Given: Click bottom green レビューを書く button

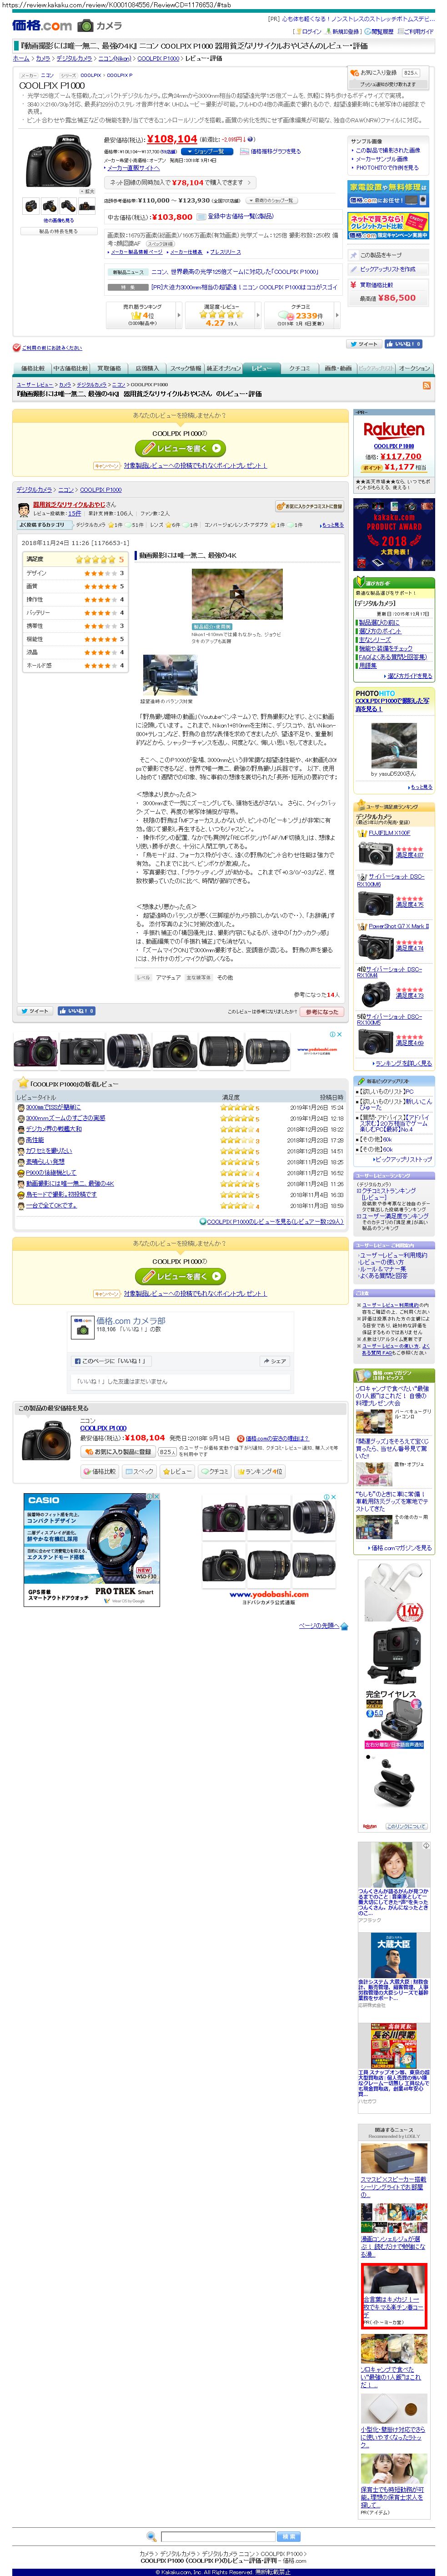Looking at the screenshot, I should [180, 1276].
